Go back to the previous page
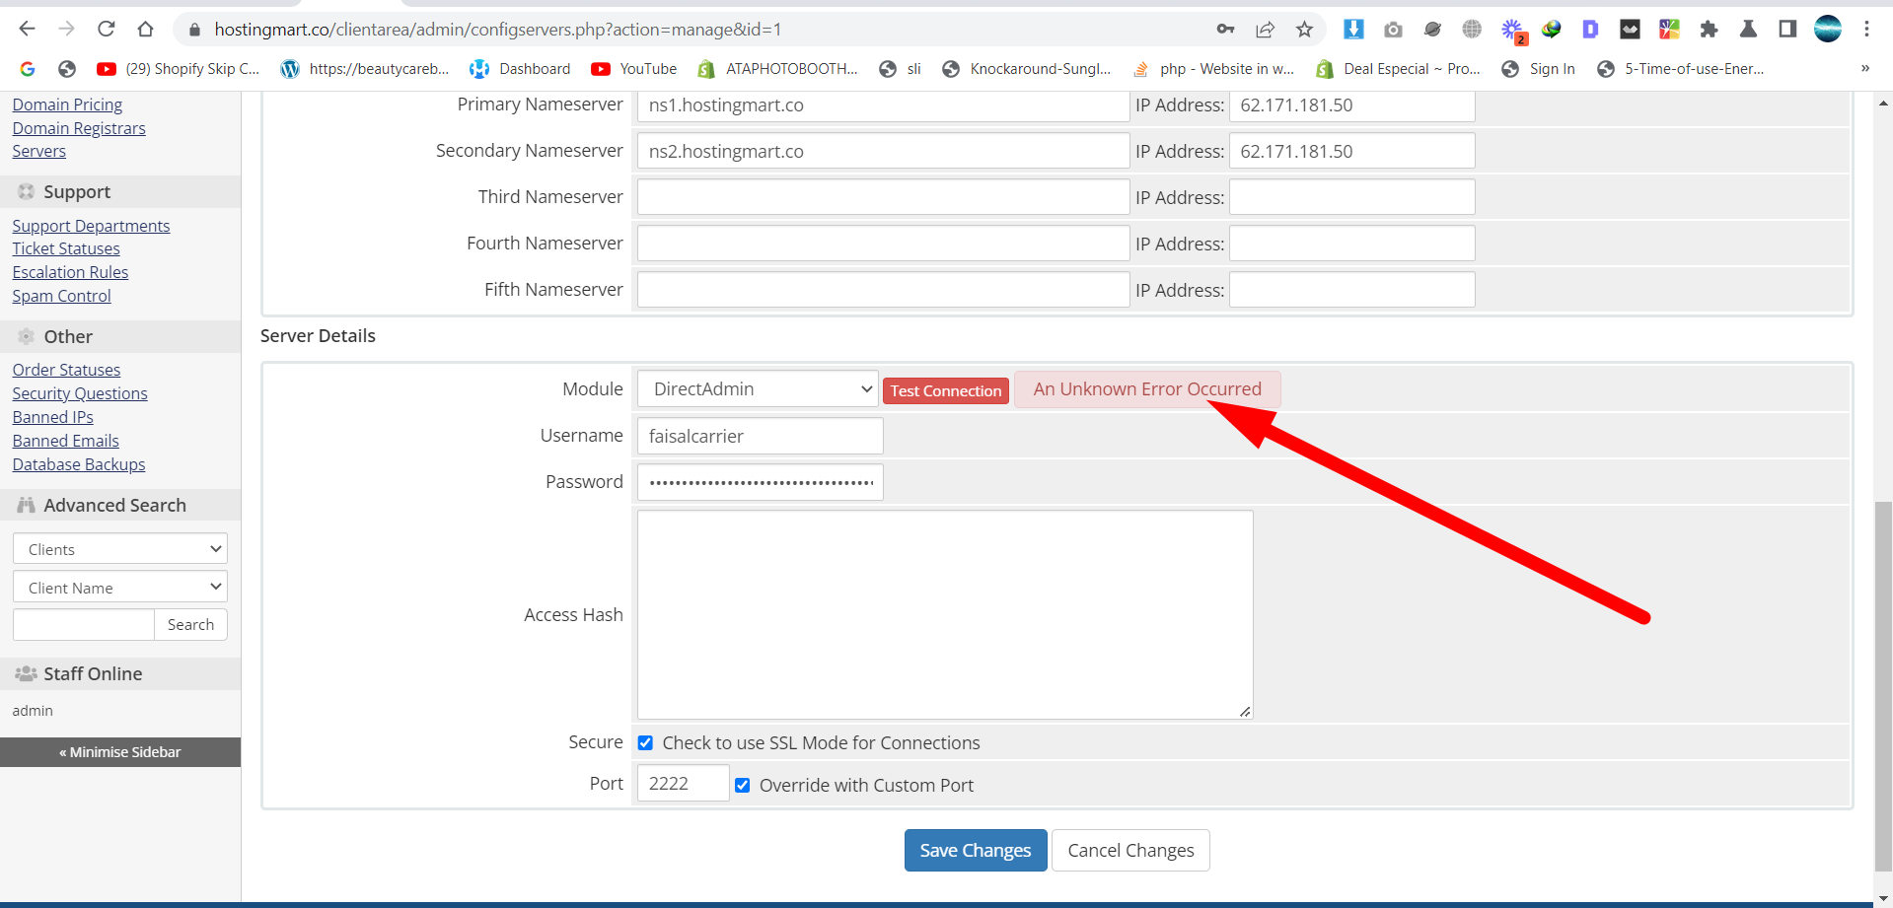Screen dimensions: 1893x908 [x=28, y=30]
